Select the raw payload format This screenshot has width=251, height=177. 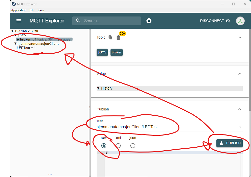click(104, 145)
